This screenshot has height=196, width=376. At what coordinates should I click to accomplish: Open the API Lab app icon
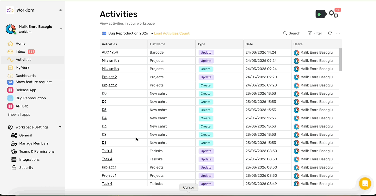(10, 106)
